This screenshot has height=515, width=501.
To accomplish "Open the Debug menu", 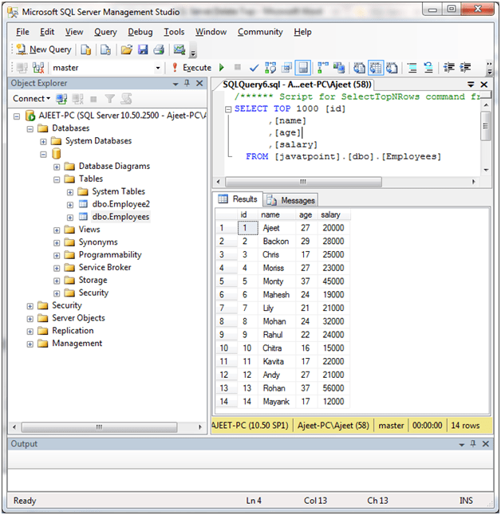I will (140, 32).
